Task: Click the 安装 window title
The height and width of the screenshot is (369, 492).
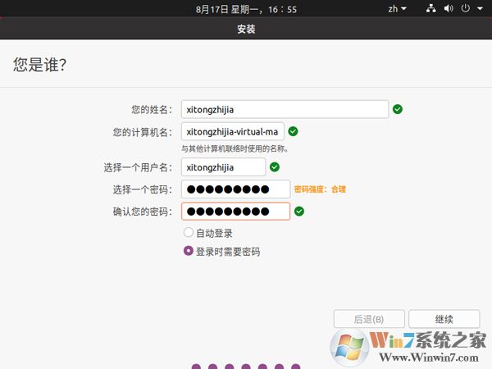Action: 246,30
